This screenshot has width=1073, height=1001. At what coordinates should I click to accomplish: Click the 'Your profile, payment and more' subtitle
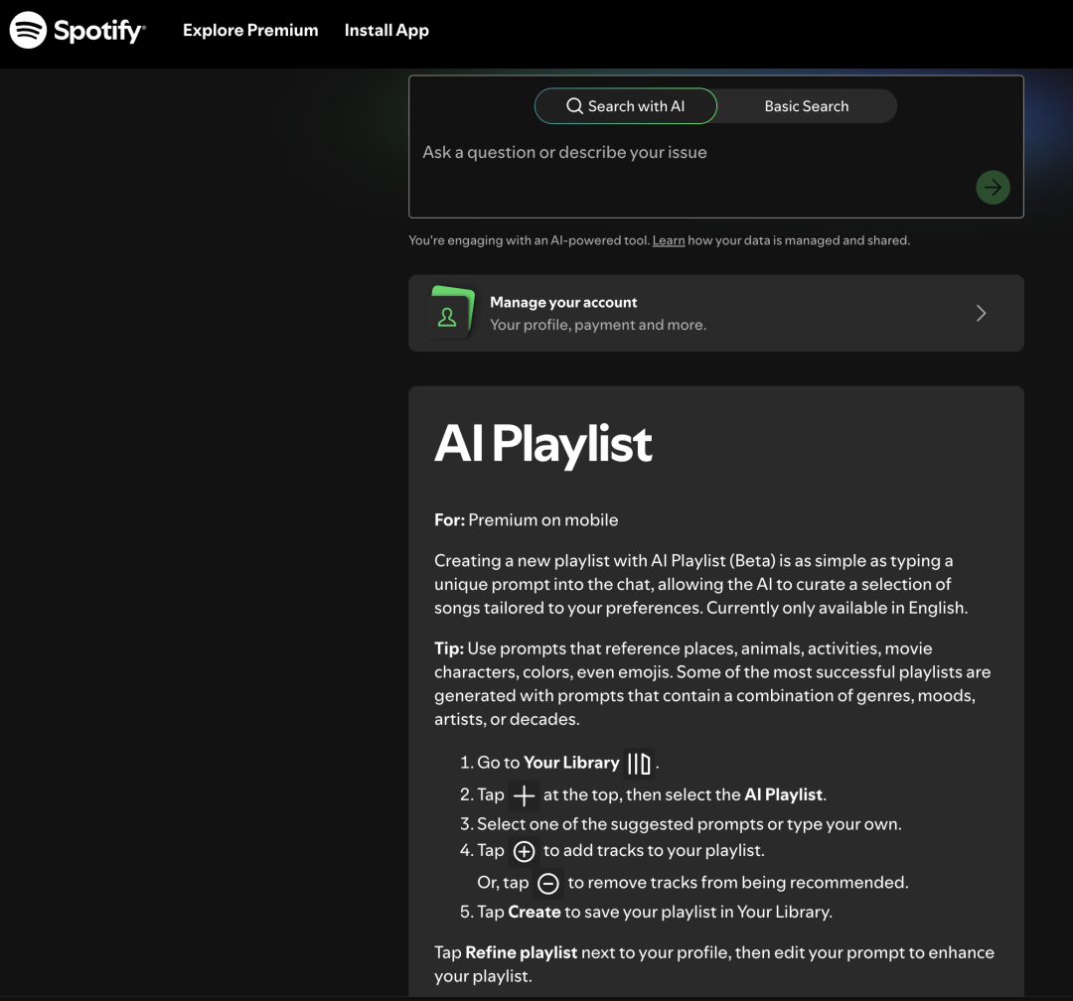pyautogui.click(x=597, y=325)
